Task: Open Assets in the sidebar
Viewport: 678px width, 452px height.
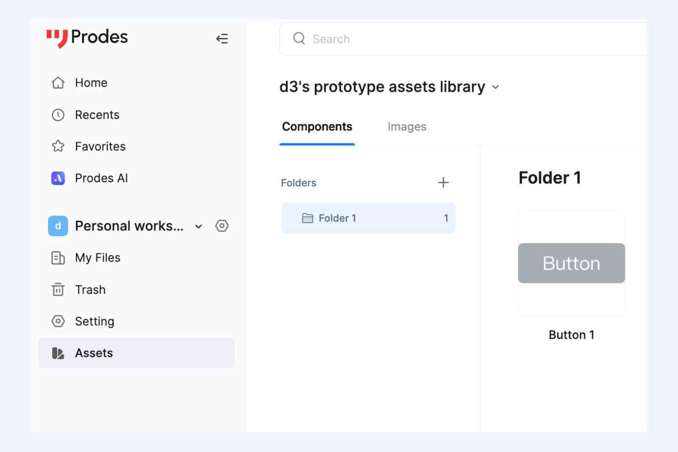Action: pos(137,353)
